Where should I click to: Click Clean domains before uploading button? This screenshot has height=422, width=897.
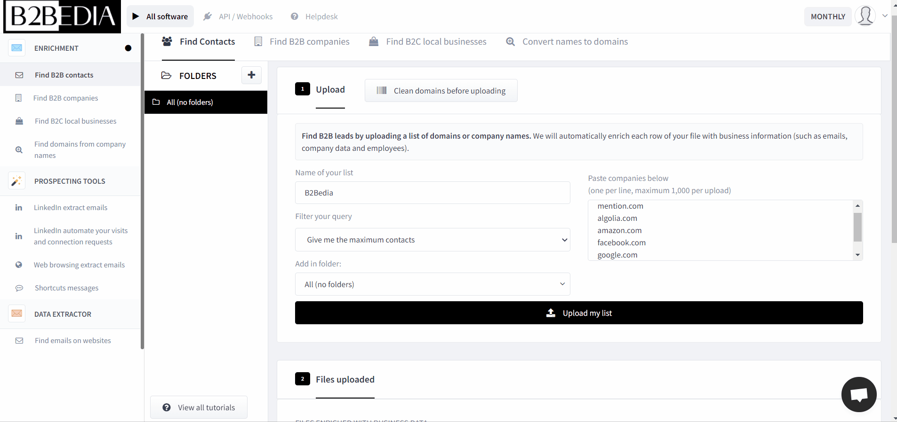tap(441, 91)
